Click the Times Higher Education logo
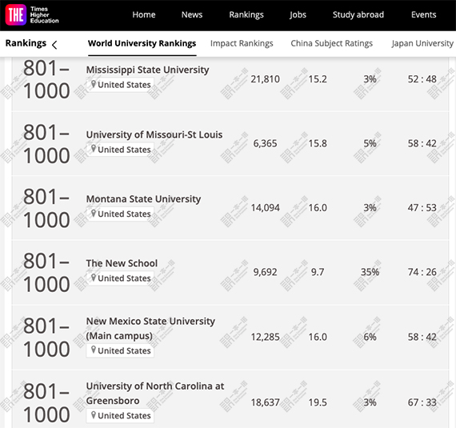456x428 pixels. [32, 15]
